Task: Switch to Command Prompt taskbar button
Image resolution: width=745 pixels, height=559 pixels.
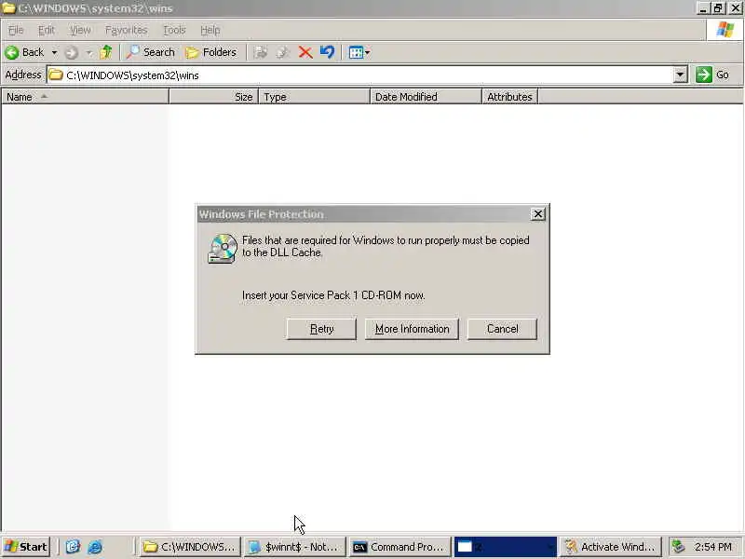Action: [400, 547]
